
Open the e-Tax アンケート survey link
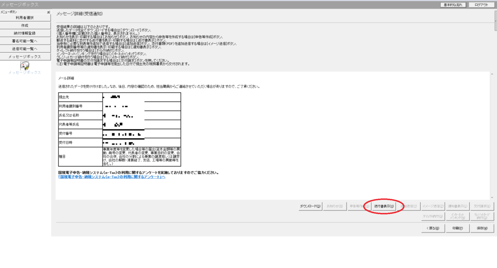tap(112, 177)
